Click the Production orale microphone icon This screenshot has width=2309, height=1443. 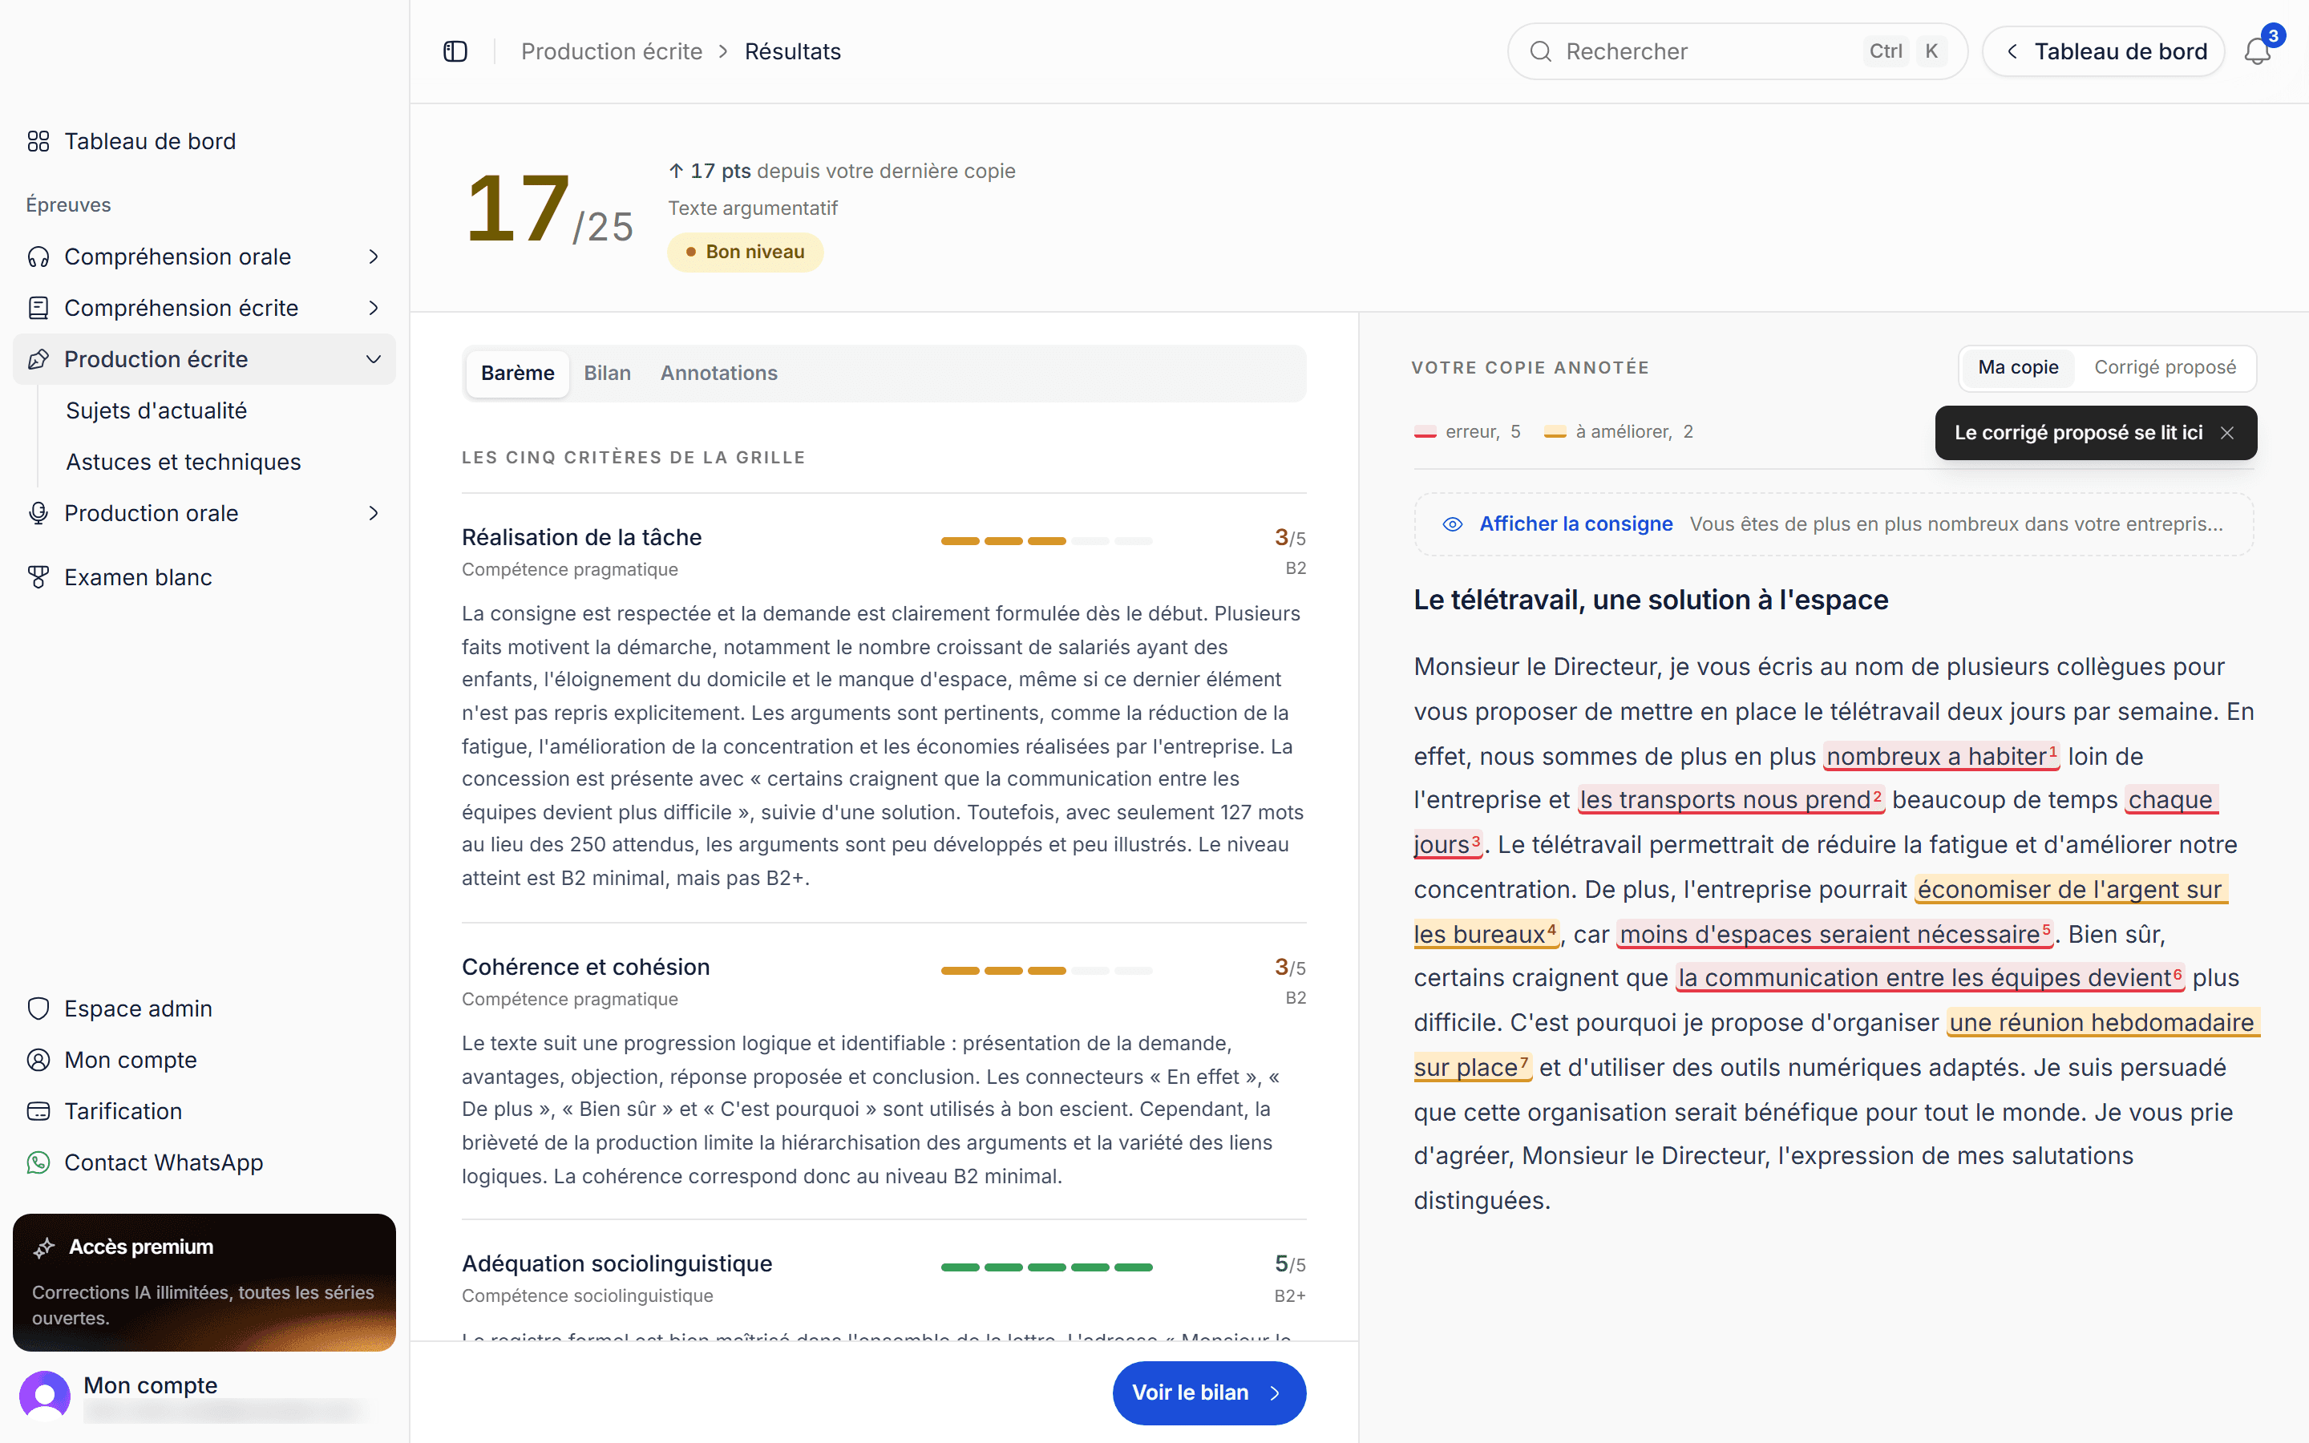pos(38,513)
